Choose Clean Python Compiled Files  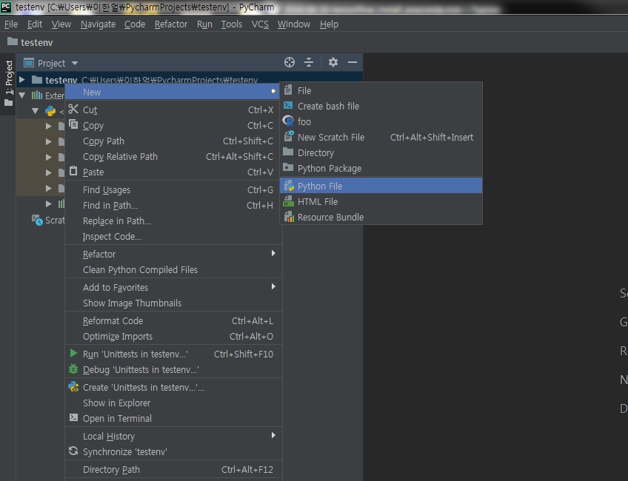173,269
